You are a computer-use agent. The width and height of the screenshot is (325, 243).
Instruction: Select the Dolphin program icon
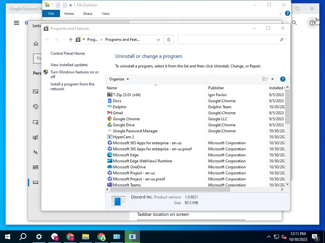[x=109, y=107]
